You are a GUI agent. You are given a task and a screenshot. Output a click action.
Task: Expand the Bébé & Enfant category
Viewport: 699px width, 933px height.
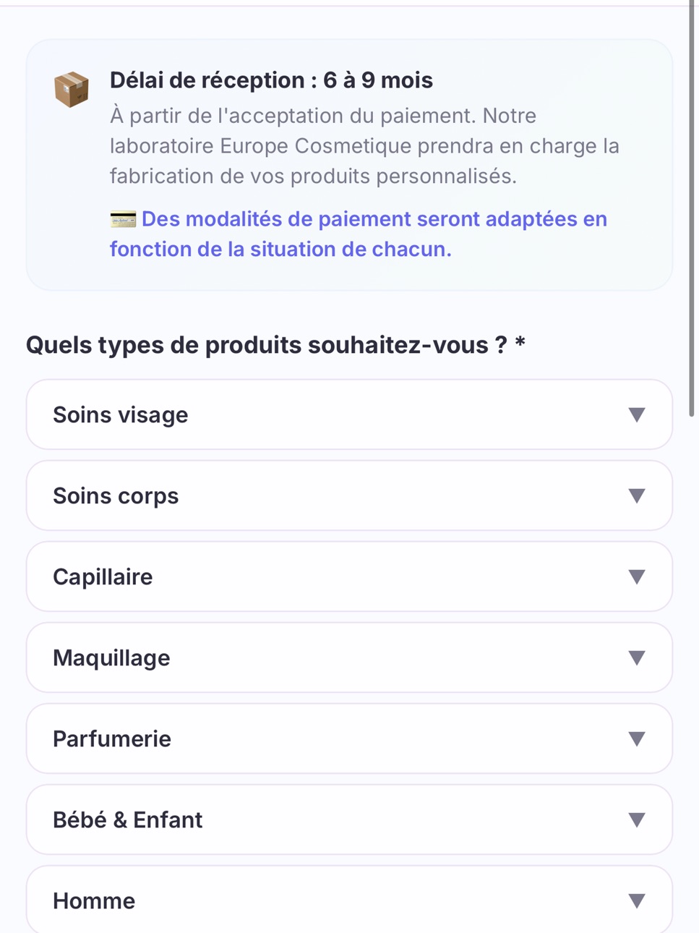[x=349, y=819]
